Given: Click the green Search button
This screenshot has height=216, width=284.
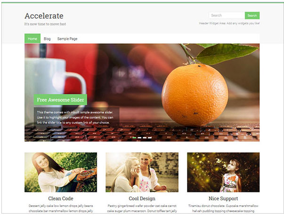Looking at the screenshot, I should click(x=252, y=16).
